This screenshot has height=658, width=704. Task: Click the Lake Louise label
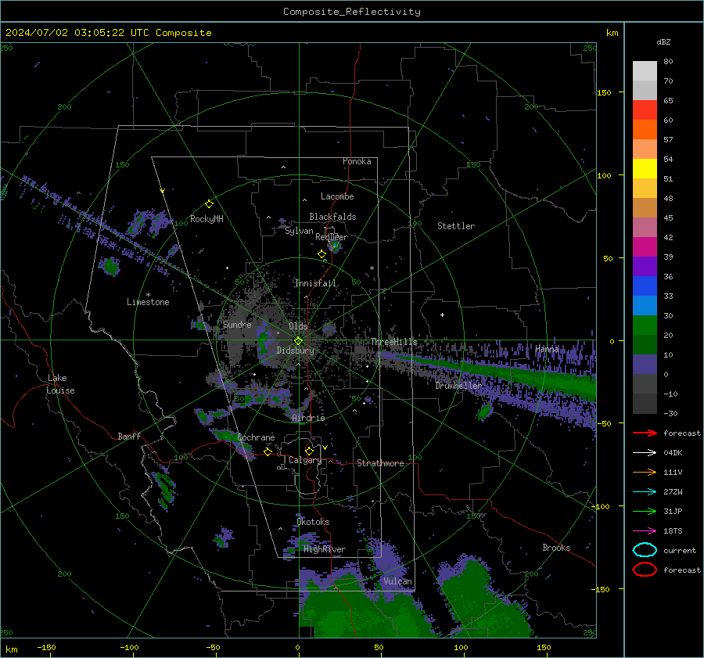tap(60, 384)
